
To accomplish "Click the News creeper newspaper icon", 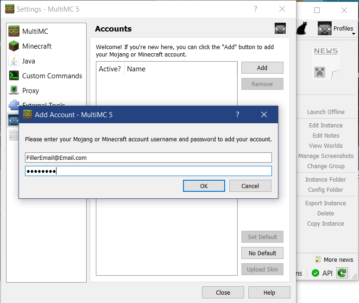I will (x=326, y=63).
